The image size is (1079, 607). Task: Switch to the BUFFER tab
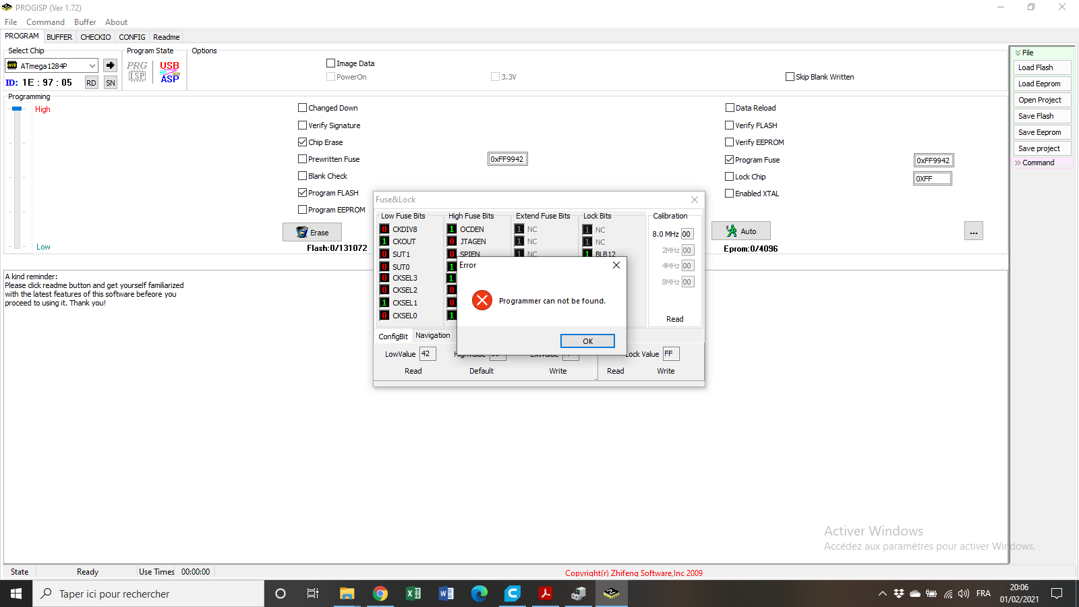click(59, 37)
